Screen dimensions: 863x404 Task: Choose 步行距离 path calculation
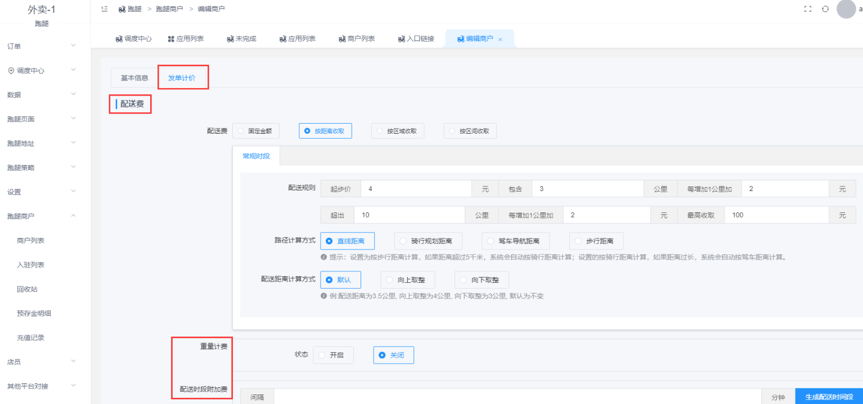[x=596, y=241]
